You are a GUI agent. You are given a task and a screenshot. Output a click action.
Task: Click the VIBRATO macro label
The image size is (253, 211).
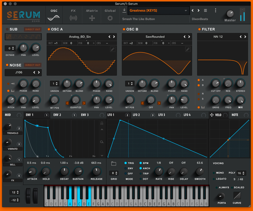13,149
